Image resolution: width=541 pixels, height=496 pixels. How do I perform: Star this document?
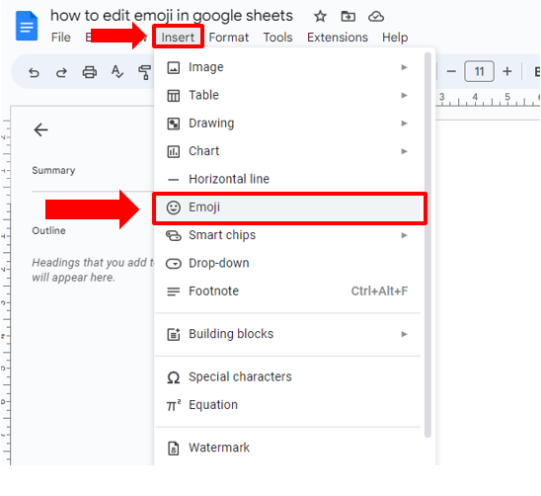pyautogui.click(x=320, y=16)
